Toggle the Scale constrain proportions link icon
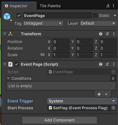118x125 pixels. click(x=43, y=55)
